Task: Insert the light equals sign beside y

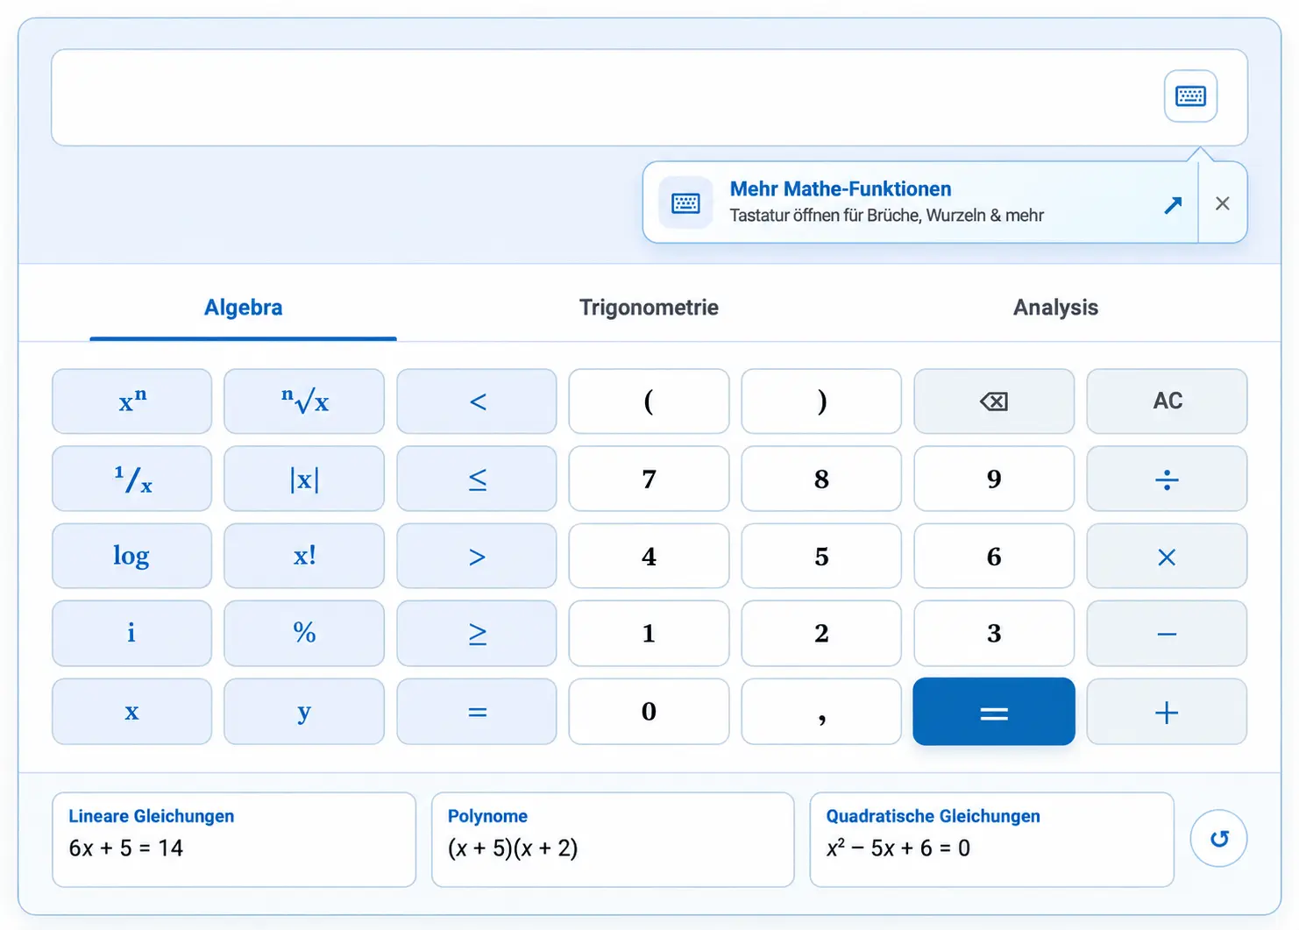Action: (x=477, y=711)
